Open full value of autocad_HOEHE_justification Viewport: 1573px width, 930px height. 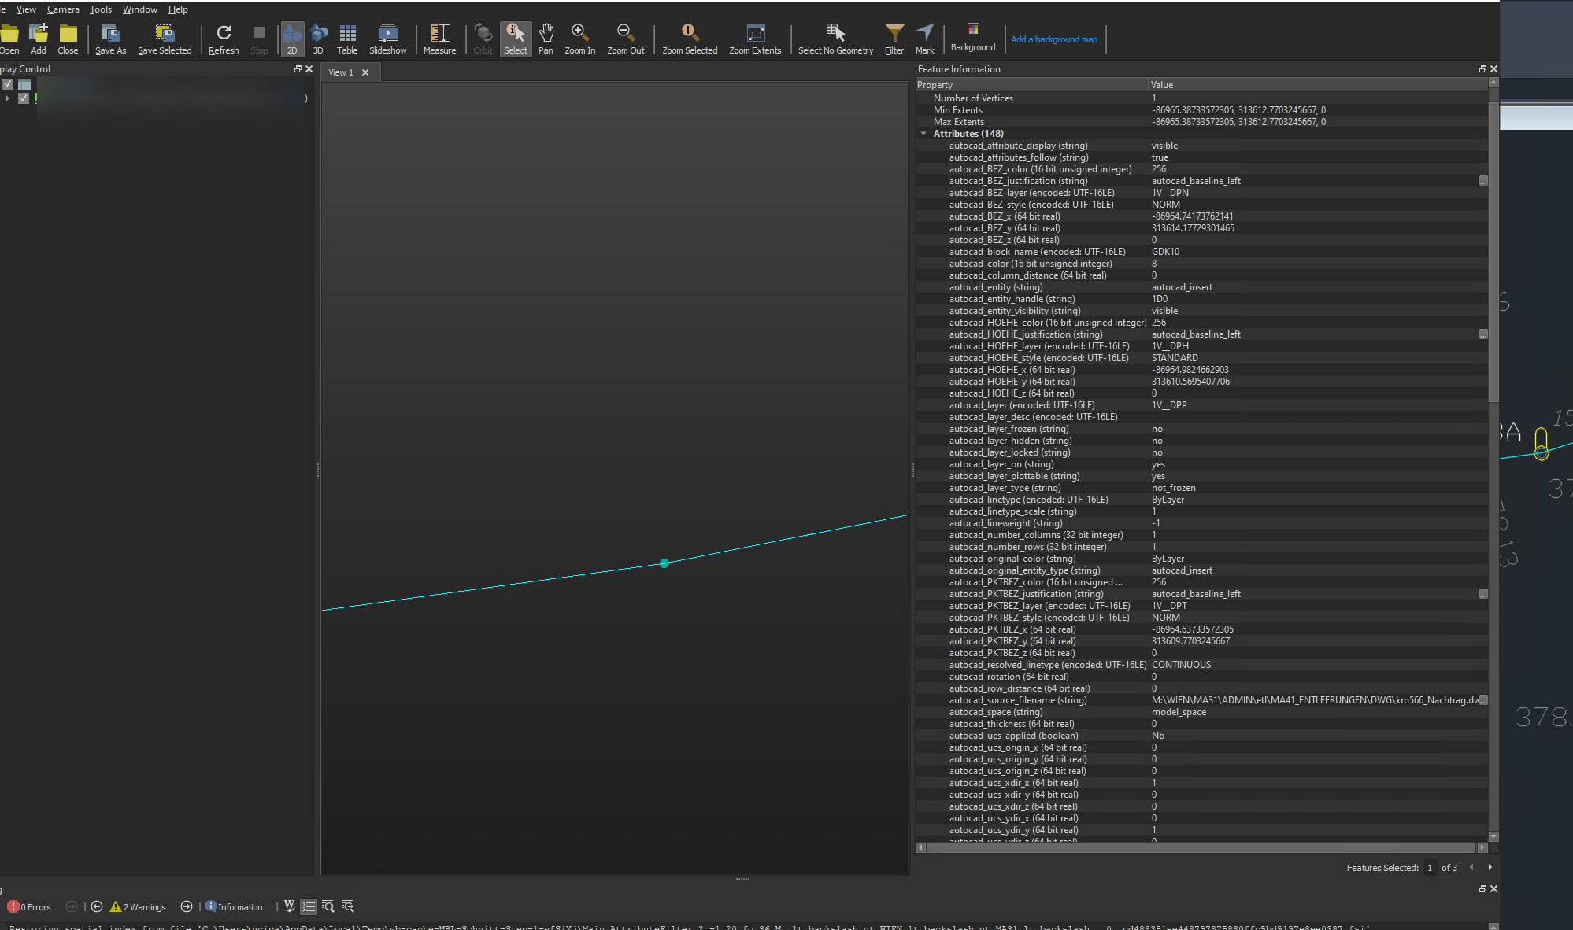tap(1483, 334)
